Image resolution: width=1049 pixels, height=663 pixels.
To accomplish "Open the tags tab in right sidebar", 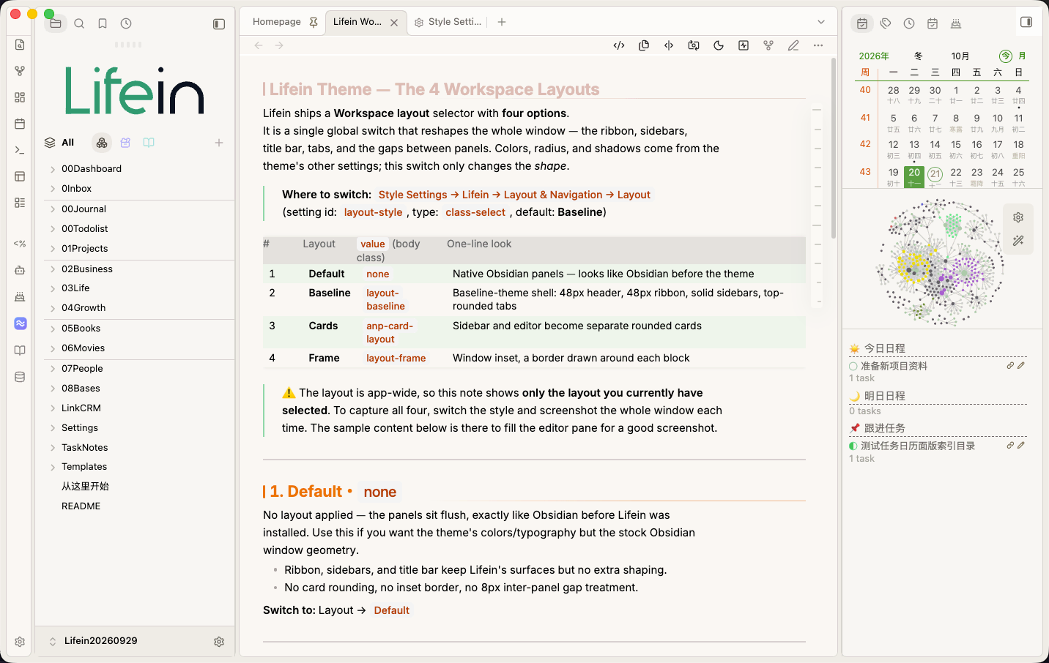I will click(886, 23).
